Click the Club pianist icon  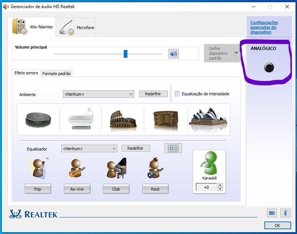point(116,168)
